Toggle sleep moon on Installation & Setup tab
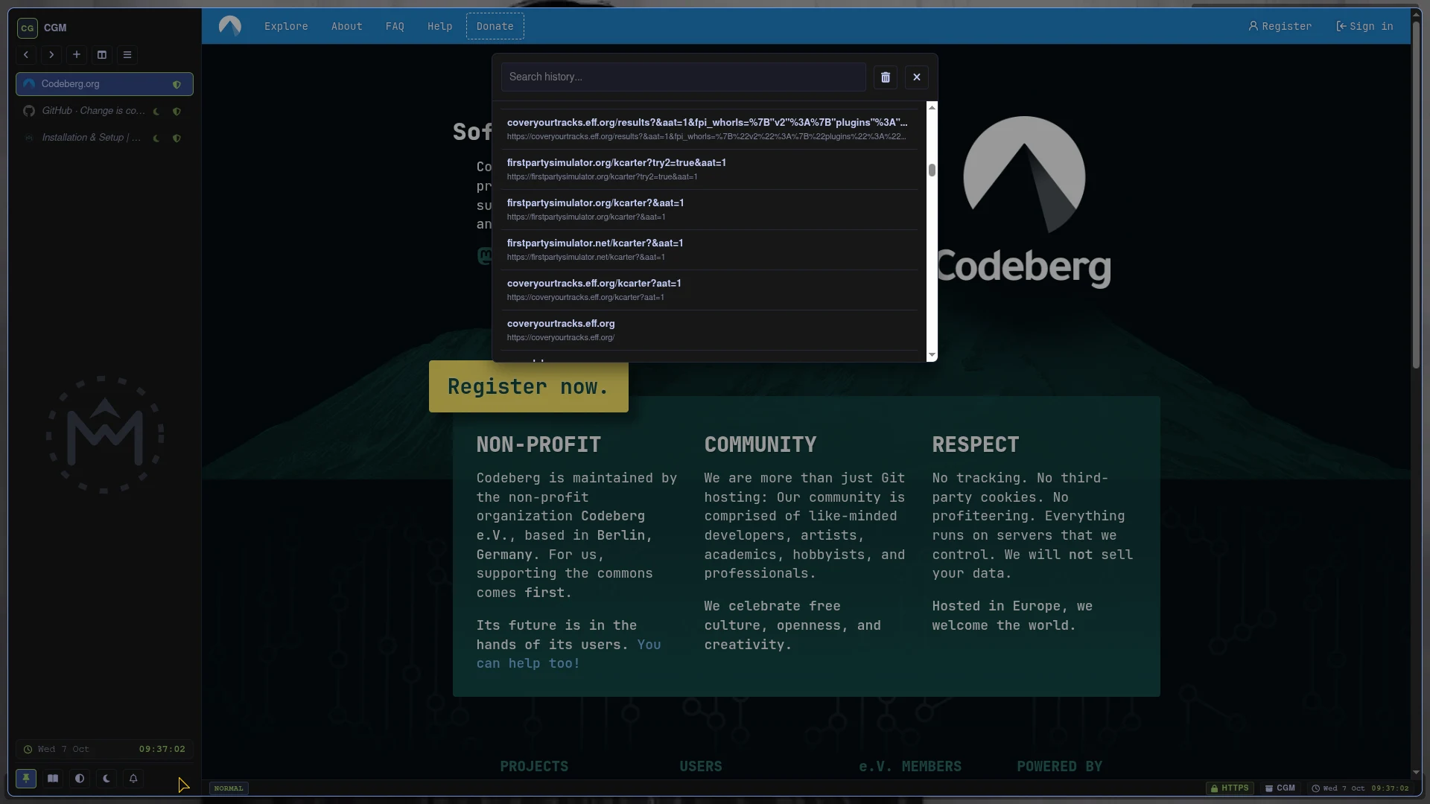 pyautogui.click(x=156, y=138)
